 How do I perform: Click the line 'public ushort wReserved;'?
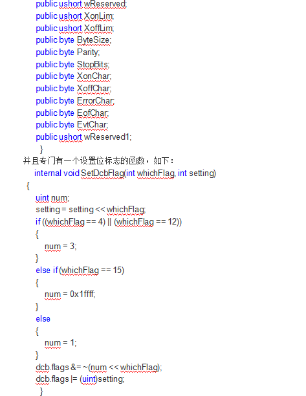pyautogui.click(x=82, y=4)
